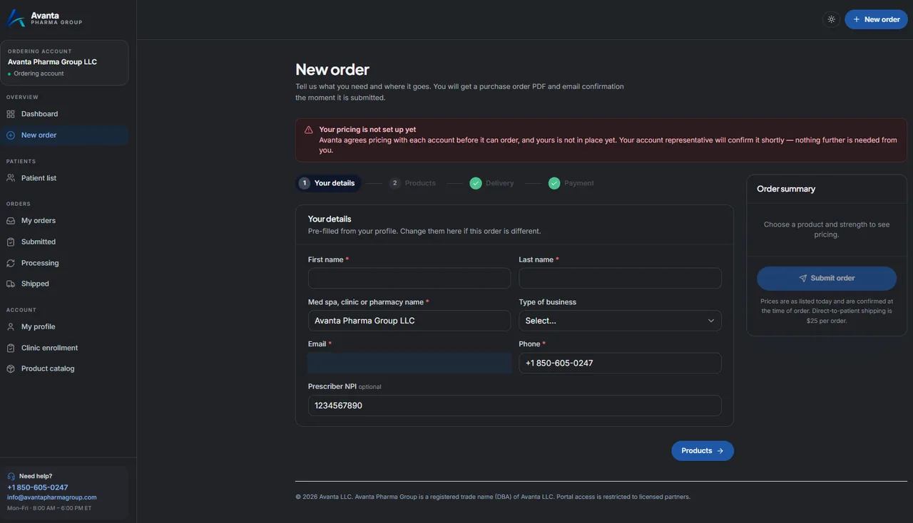Viewport: 913px width, 523px height.
Task: Click the Submitted clipboard icon
Action: [x=11, y=242]
